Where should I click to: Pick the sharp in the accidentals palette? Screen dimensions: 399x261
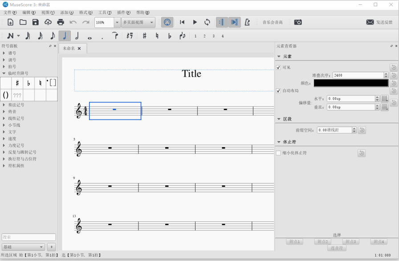(x=17, y=83)
